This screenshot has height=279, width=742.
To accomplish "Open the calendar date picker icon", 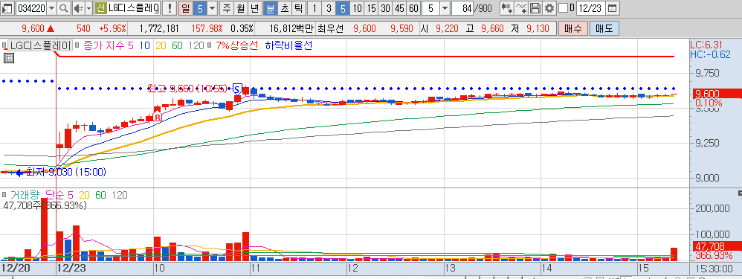I will coord(612,7).
